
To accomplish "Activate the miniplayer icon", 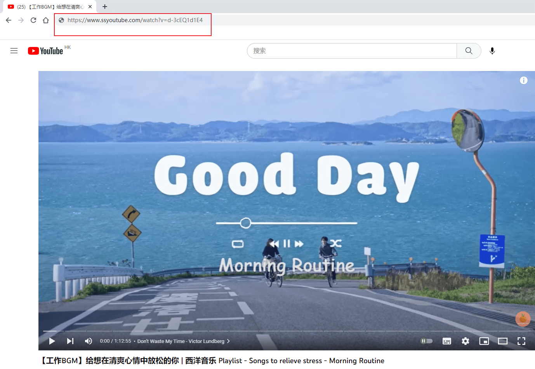I will [x=484, y=341].
